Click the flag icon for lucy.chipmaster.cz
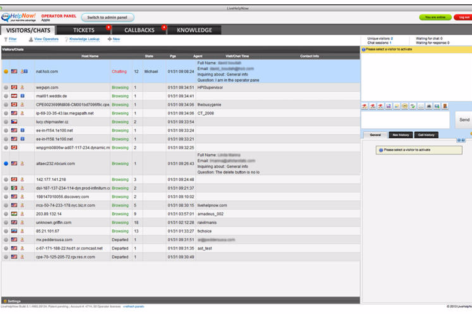The image size is (472, 314). 14,122
